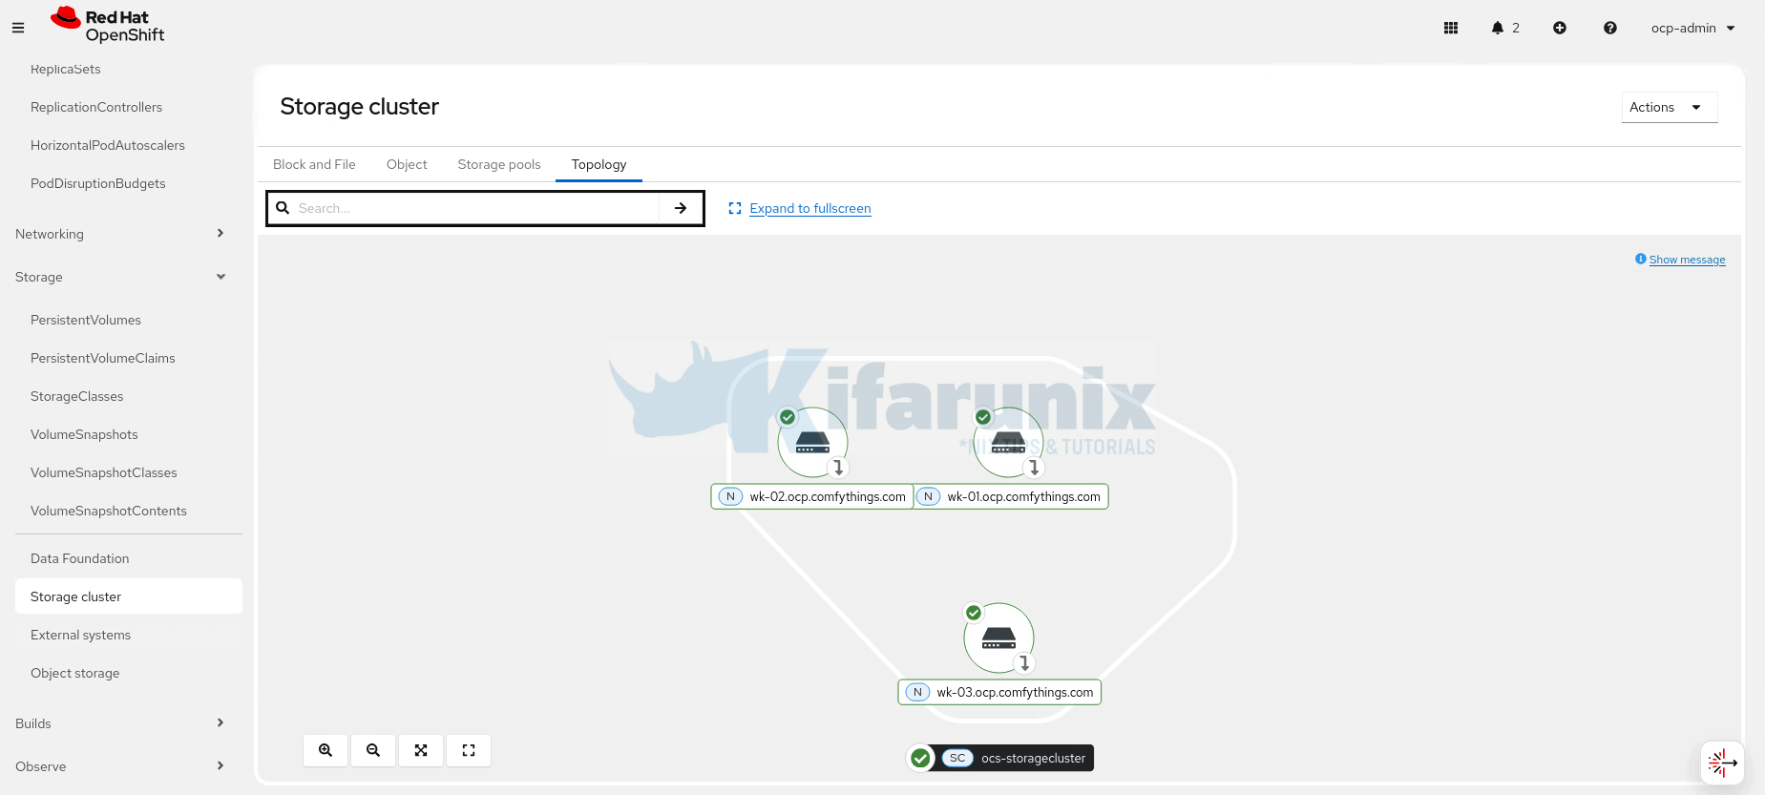
Task: Click the Show message link
Action: point(1687,260)
